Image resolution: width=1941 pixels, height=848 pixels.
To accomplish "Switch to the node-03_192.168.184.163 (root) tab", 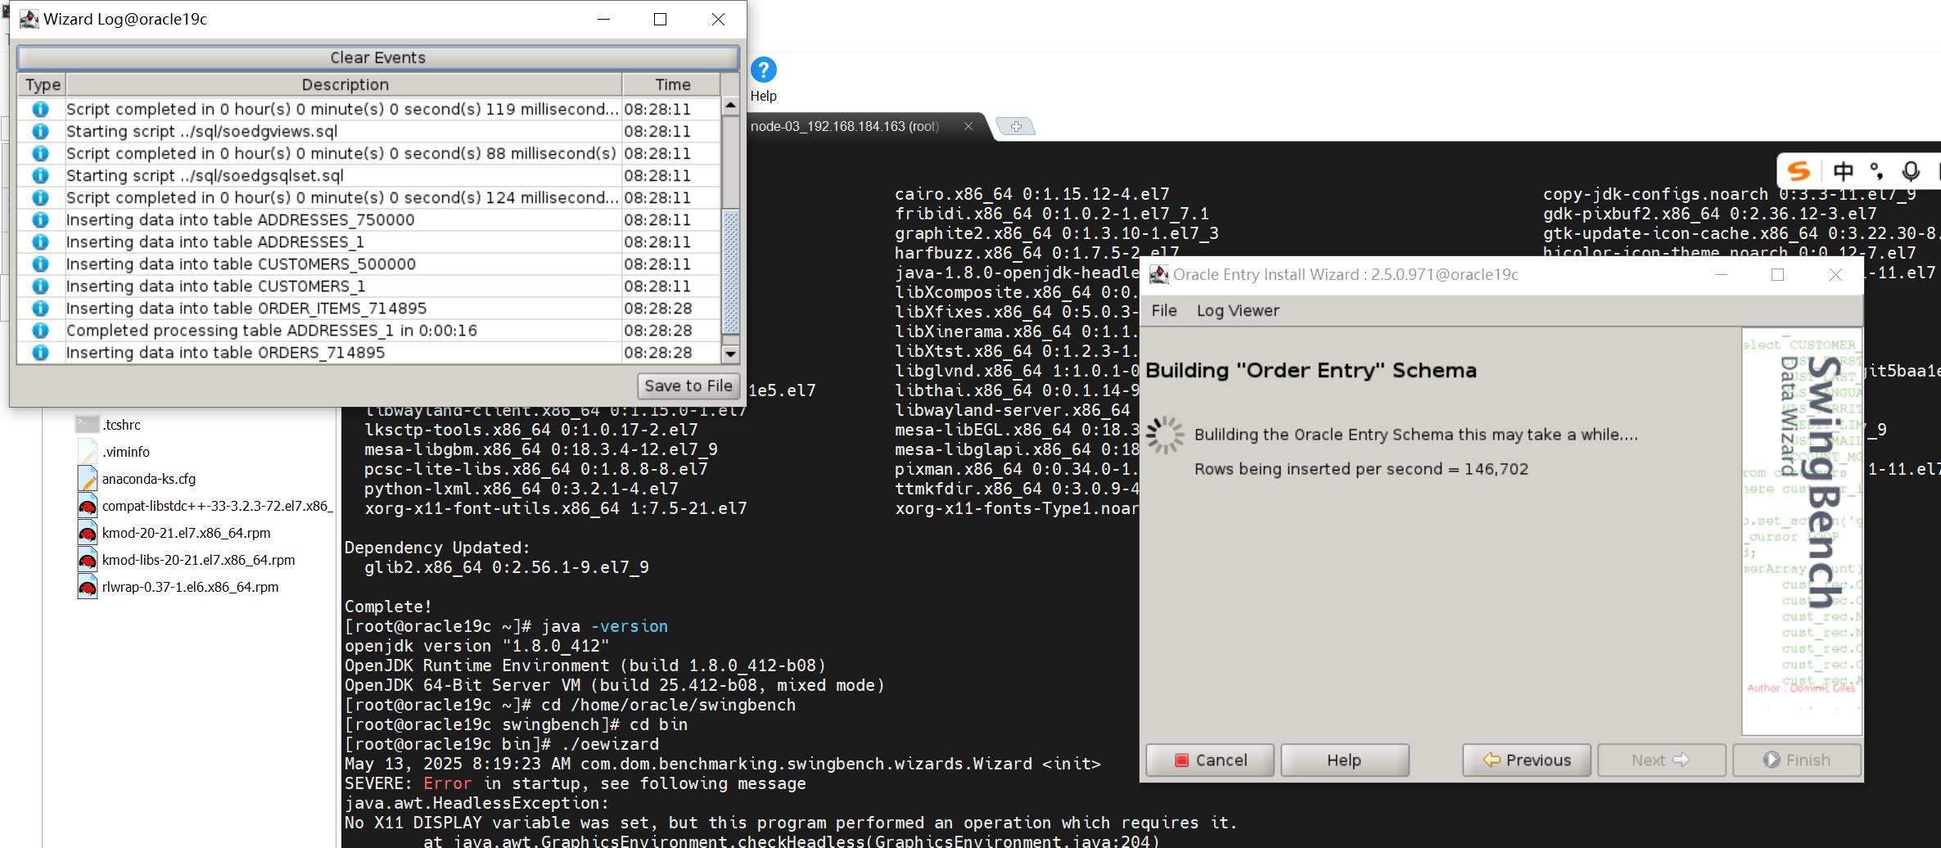I will click(x=844, y=126).
